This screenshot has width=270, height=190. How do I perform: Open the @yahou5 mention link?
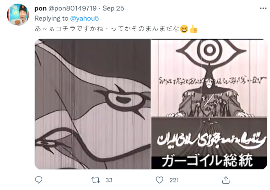[84, 19]
